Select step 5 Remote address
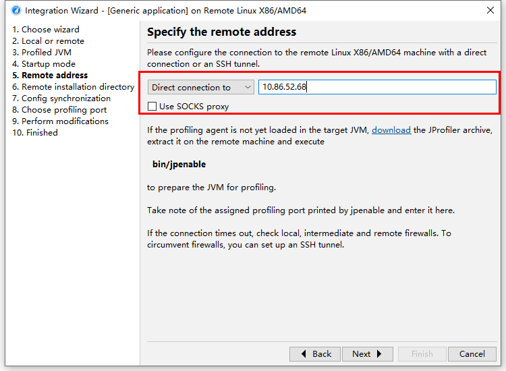 [x=50, y=75]
